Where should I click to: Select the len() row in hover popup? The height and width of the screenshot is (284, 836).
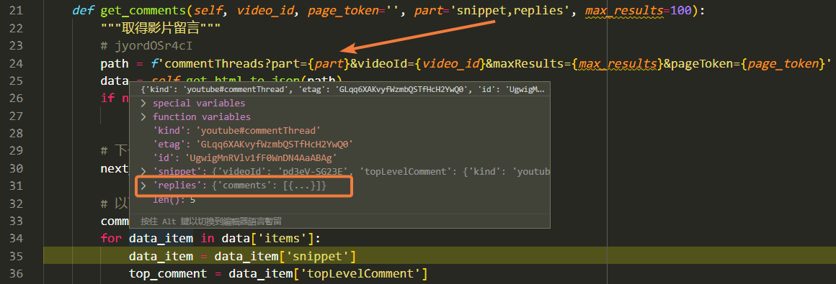[174, 200]
